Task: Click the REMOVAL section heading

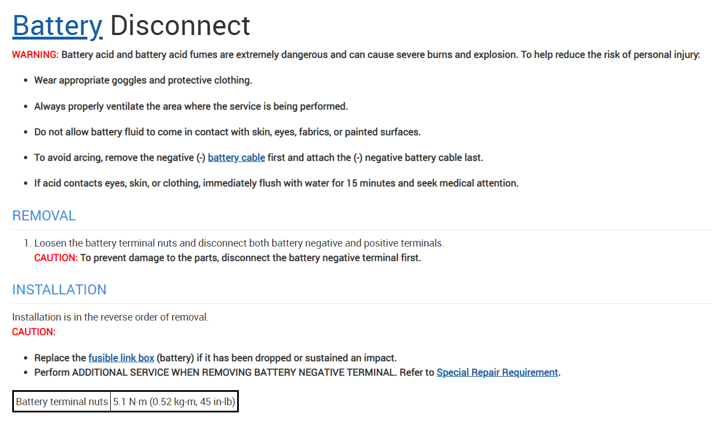Action: (44, 216)
